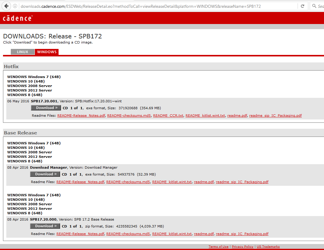Click the 'DOWNLOADS: Release - SPB172' heading
Image resolution: width=324 pixels, height=250 pixels.
(53, 36)
